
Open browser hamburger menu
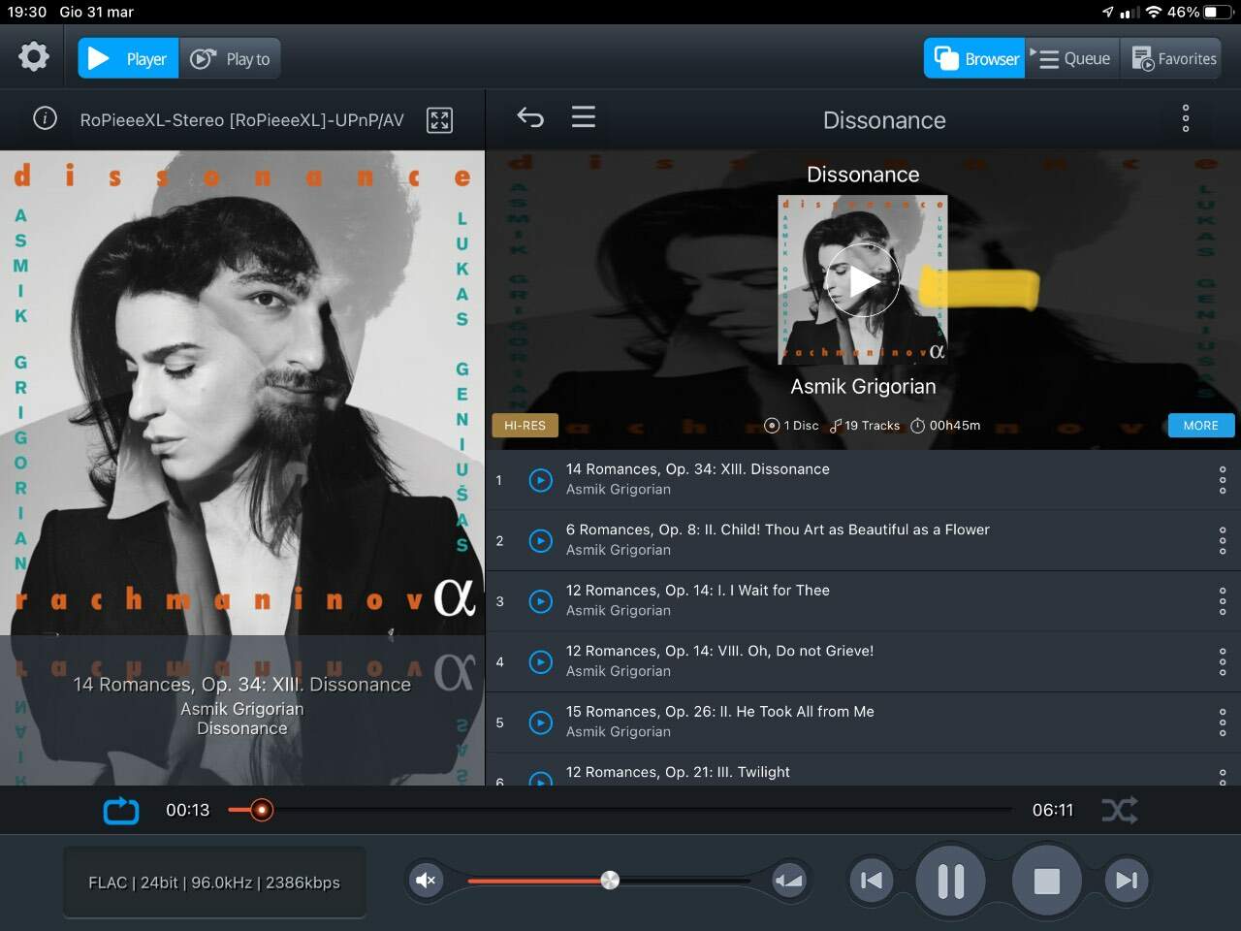tap(584, 117)
